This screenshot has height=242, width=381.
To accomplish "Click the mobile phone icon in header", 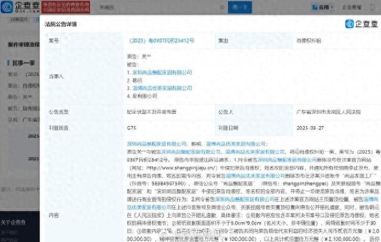I will point(372,7).
